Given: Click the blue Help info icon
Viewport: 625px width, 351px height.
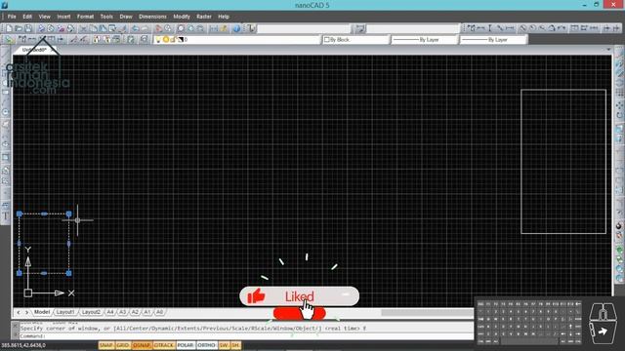Looking at the screenshot, I should [236, 28].
